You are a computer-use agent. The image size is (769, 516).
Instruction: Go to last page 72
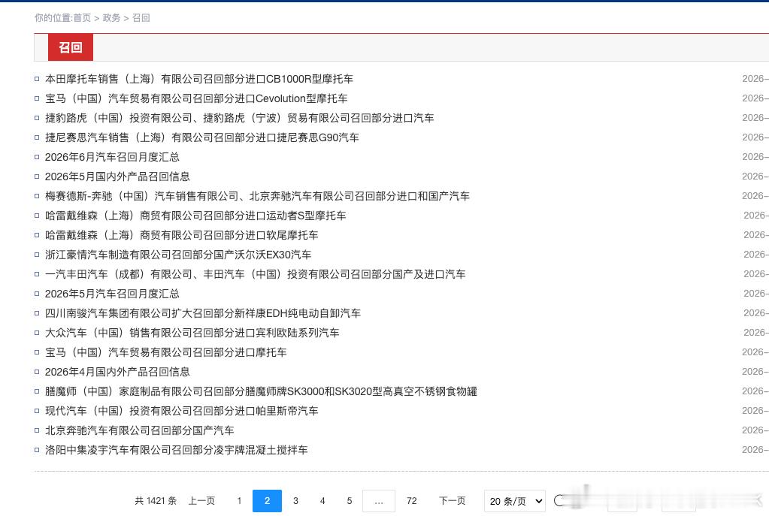(411, 501)
